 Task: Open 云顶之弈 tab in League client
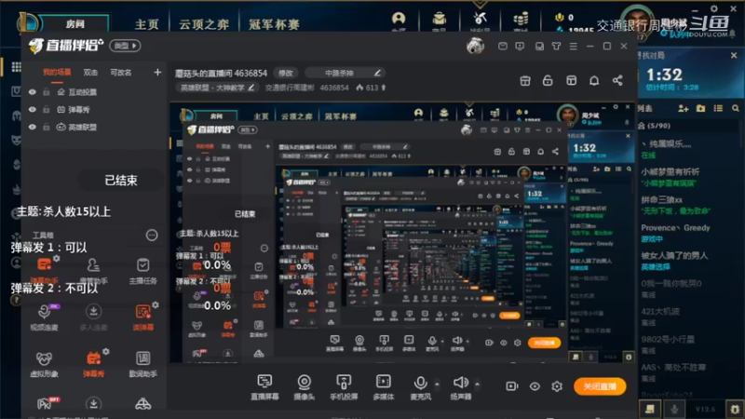click(204, 24)
